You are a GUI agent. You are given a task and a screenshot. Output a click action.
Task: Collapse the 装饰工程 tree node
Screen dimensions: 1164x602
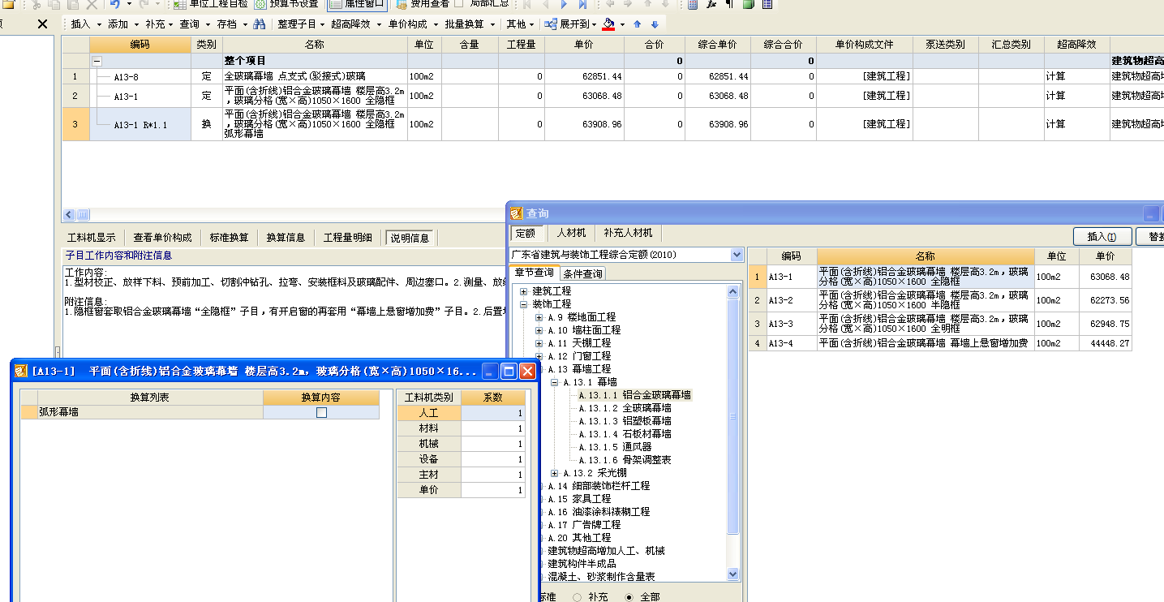pyautogui.click(x=524, y=304)
